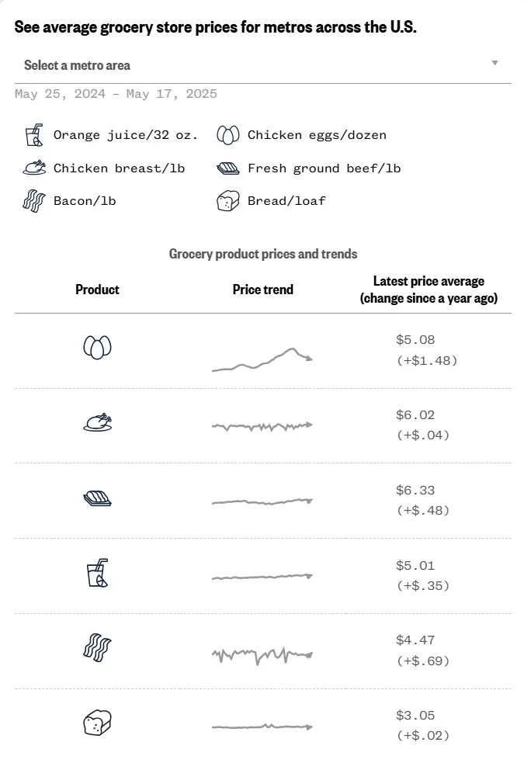
Task: Click the orange juice legend icon
Action: click(33, 135)
